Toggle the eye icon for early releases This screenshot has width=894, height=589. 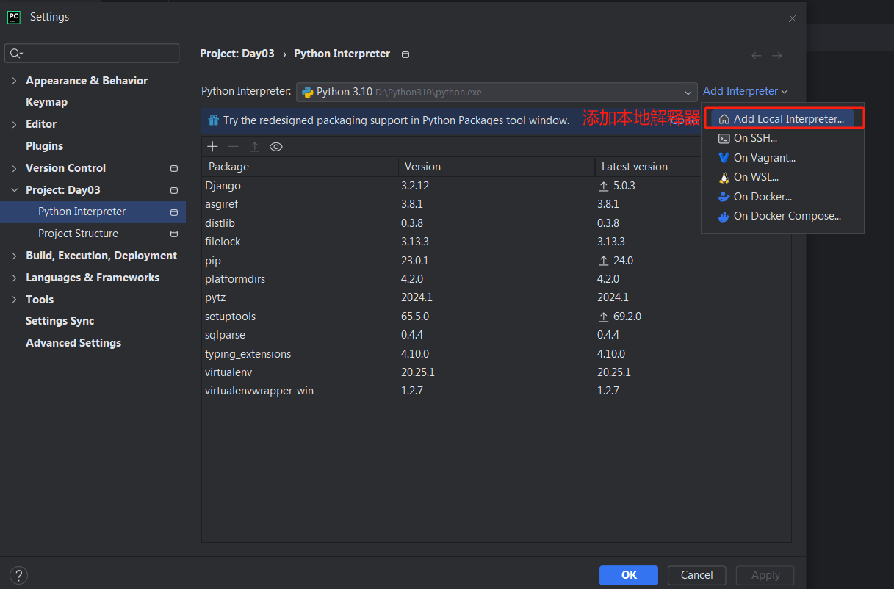[x=276, y=147]
